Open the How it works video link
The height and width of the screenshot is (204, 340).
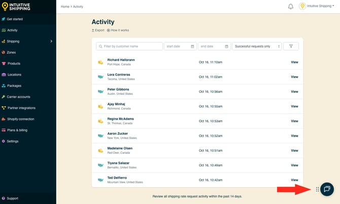point(118,30)
